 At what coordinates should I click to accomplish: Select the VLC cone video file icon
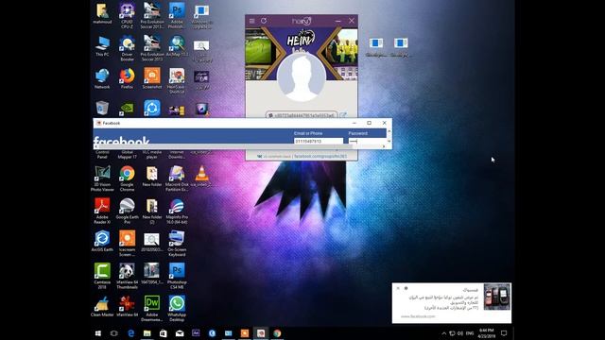click(x=201, y=177)
